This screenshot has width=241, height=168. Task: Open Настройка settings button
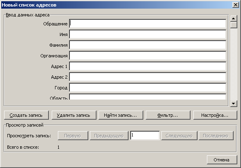pyautogui.click(x=215, y=115)
